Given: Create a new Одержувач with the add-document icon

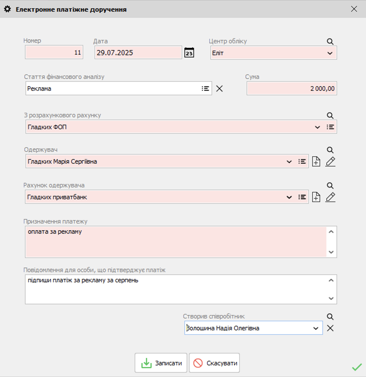Looking at the screenshot, I should point(316,161).
